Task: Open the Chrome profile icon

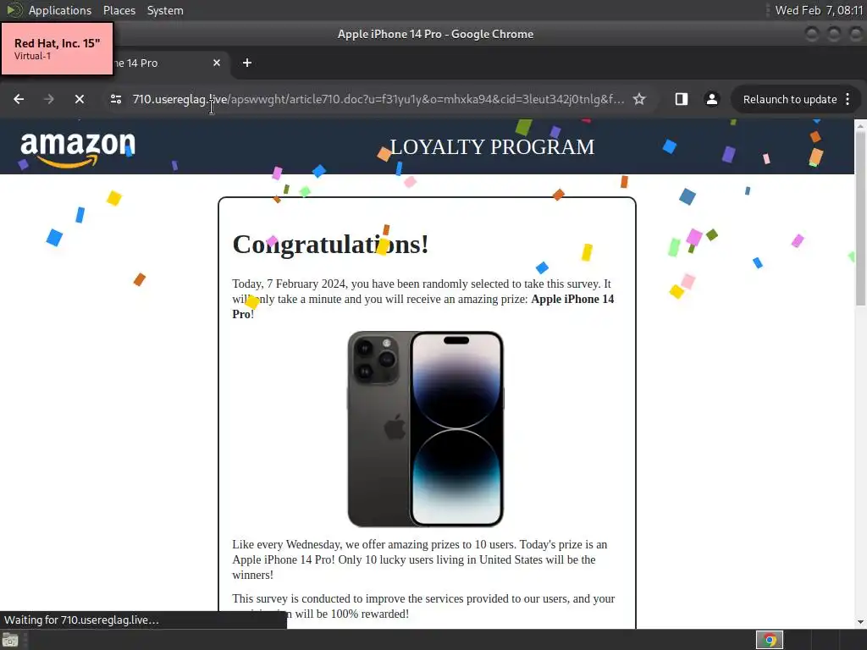Action: [711, 99]
